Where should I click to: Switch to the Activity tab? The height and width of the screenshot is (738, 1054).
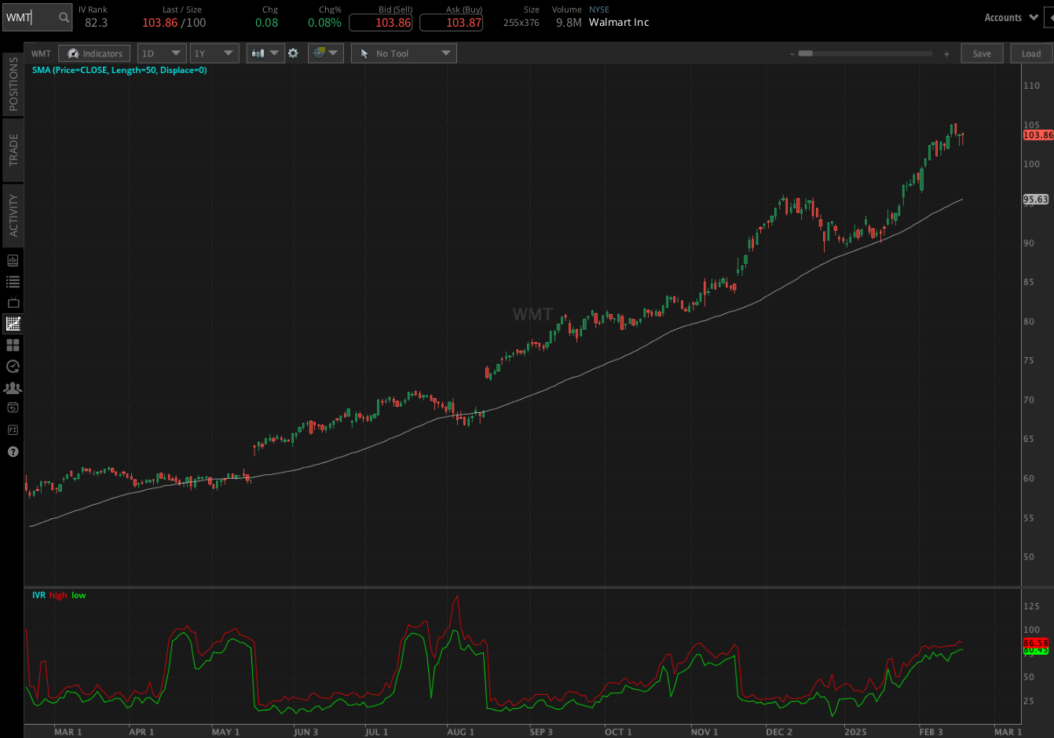pos(13,216)
